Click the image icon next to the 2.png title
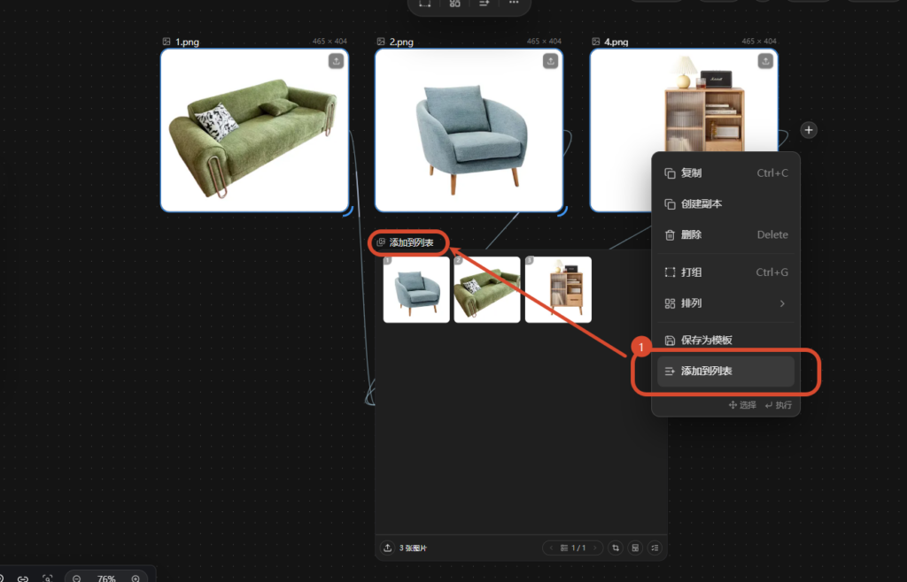Screen dimensions: 907x582 tap(381, 42)
